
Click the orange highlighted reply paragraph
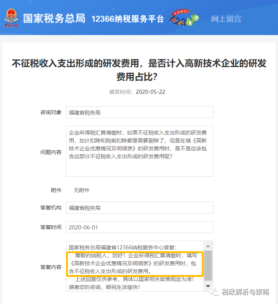[135, 264]
